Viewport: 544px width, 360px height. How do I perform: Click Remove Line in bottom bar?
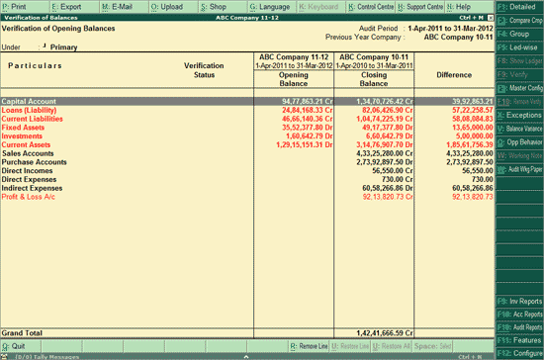tap(309, 346)
